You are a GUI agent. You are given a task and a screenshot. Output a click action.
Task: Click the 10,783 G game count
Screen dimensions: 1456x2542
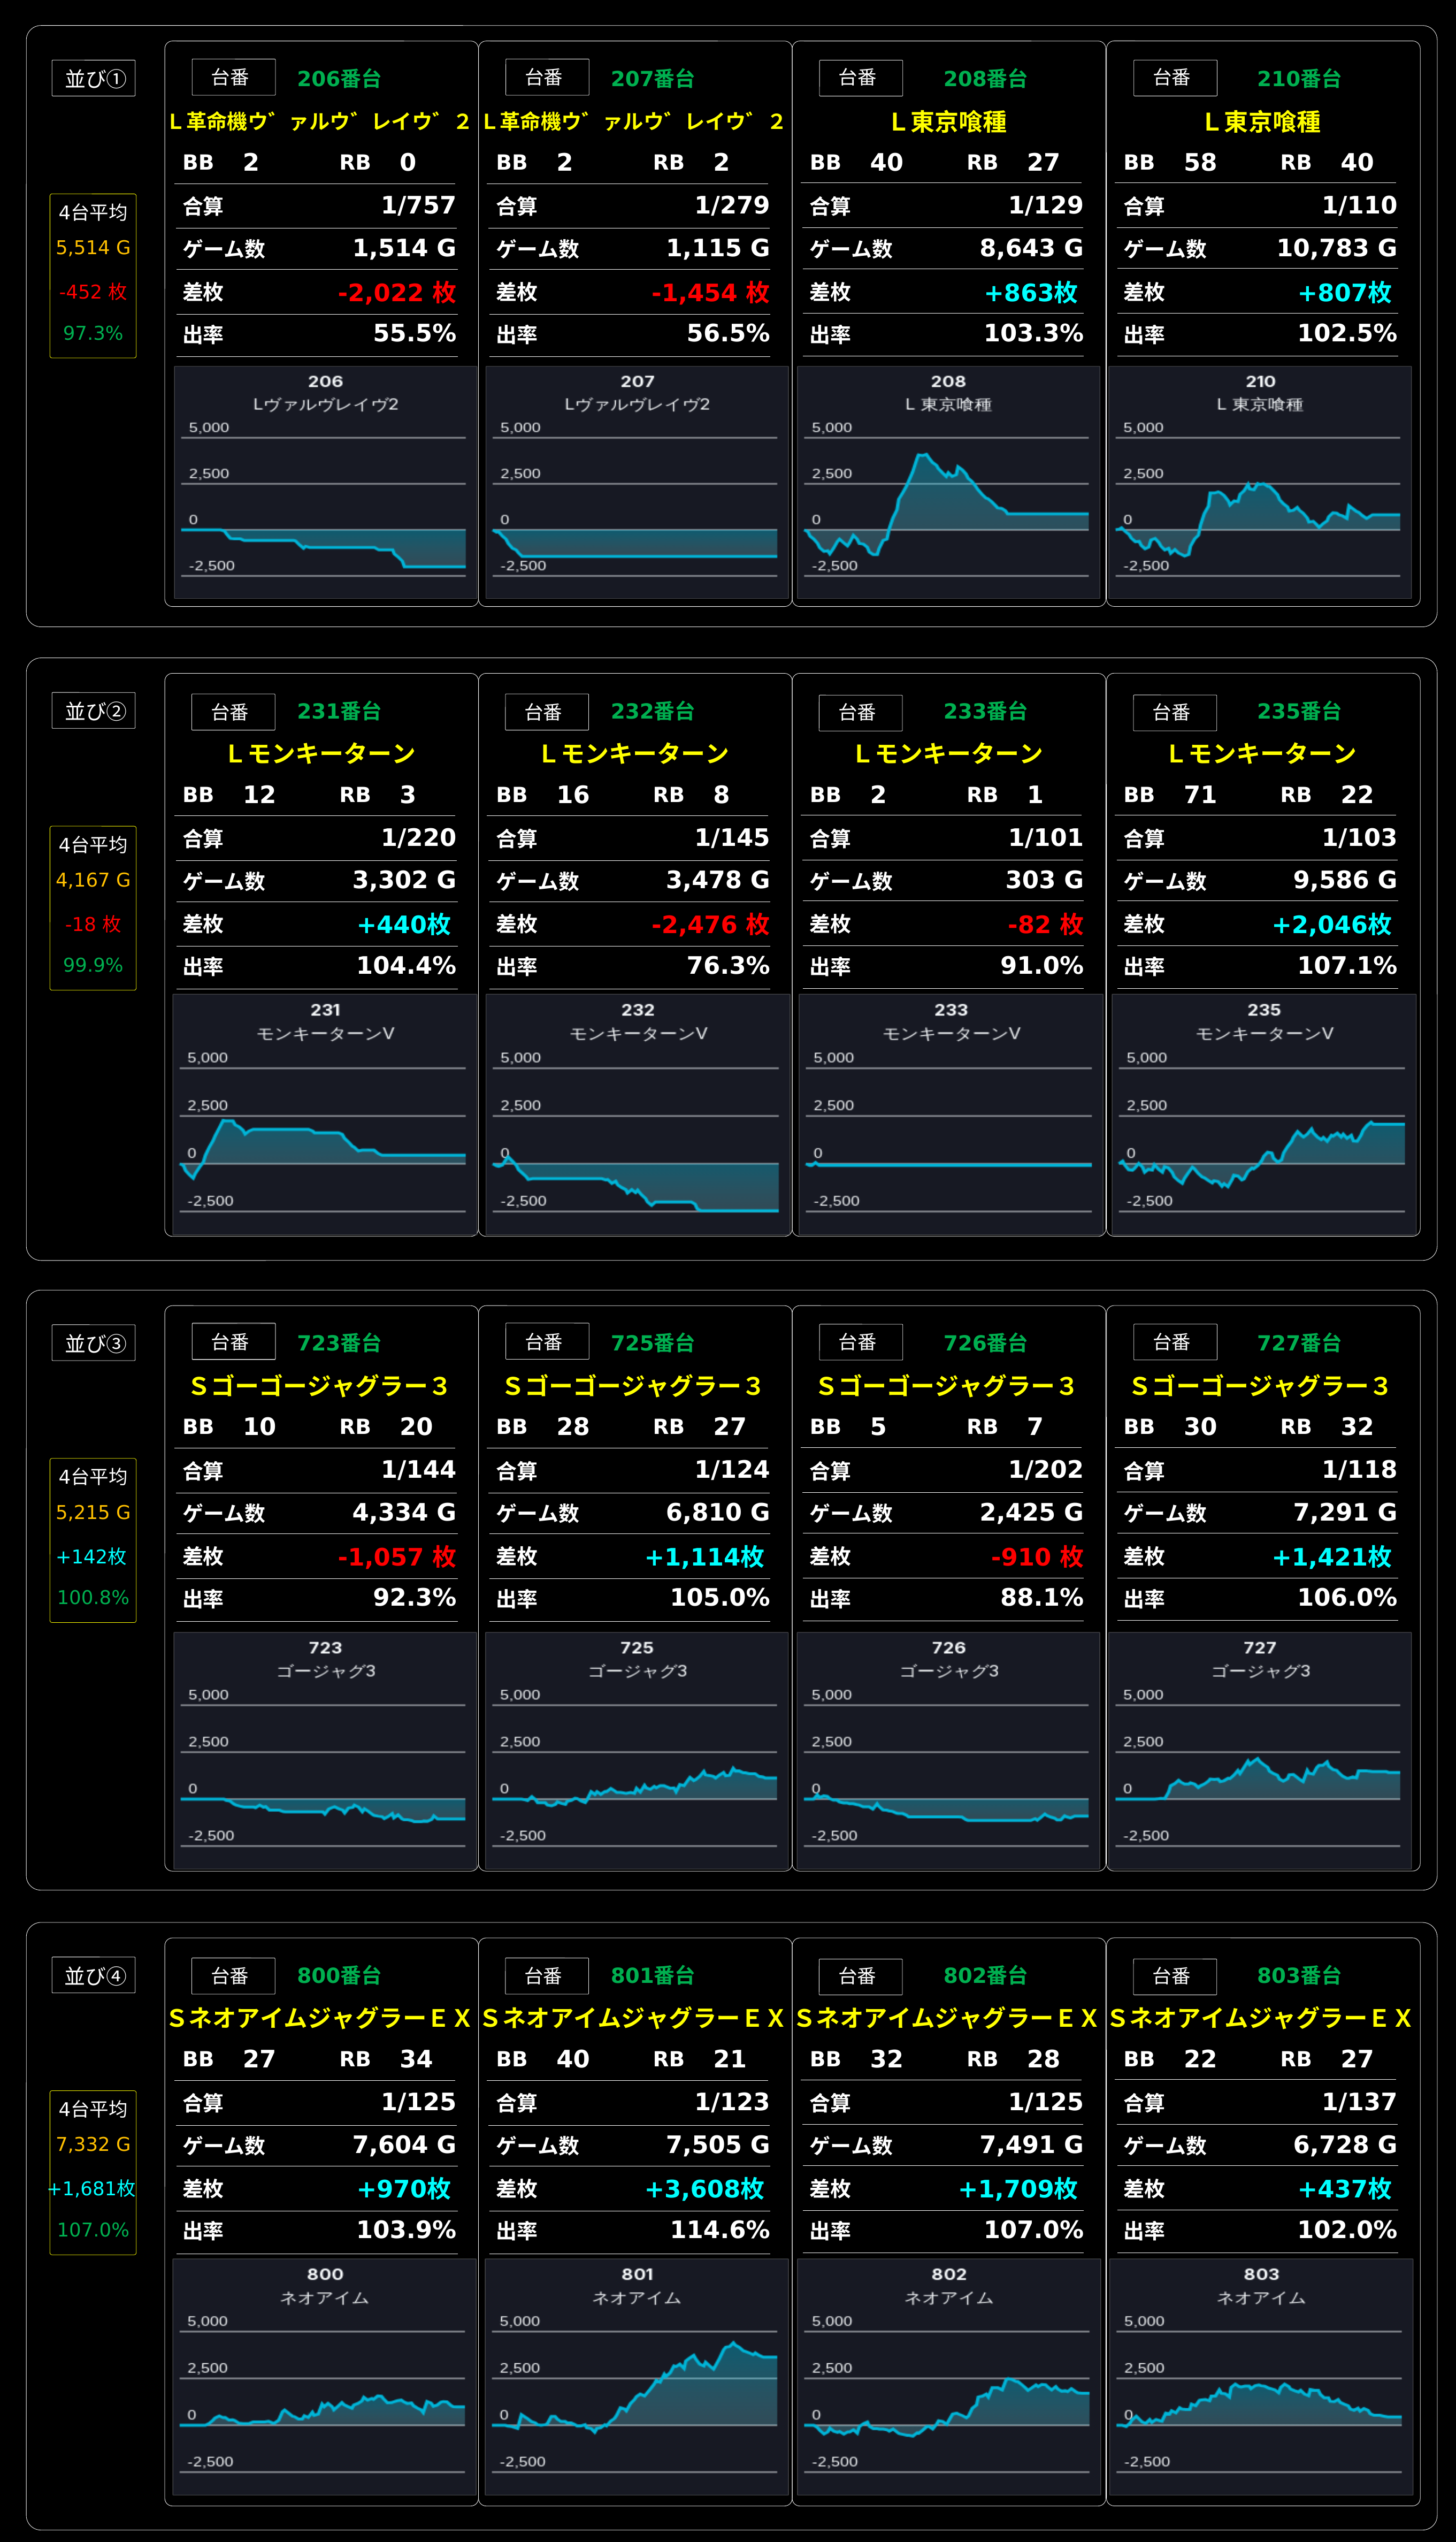[x=1337, y=248]
